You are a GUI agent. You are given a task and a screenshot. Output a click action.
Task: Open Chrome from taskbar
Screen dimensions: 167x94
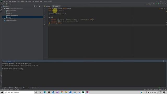click(x=62, y=92)
